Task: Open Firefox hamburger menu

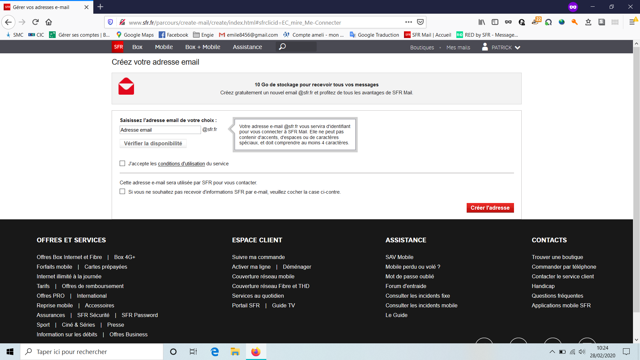Action: pos(632,22)
